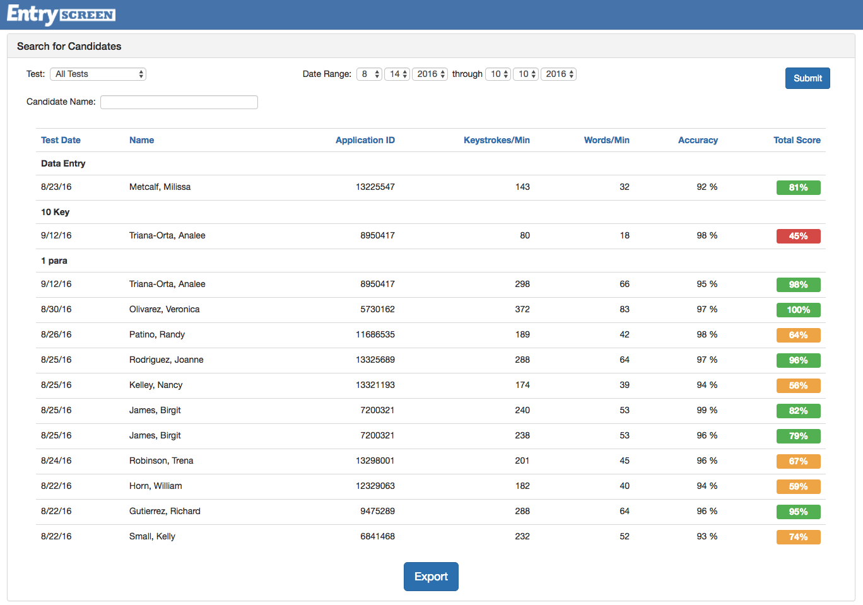Click the EntryScreen logo

tap(61, 14)
